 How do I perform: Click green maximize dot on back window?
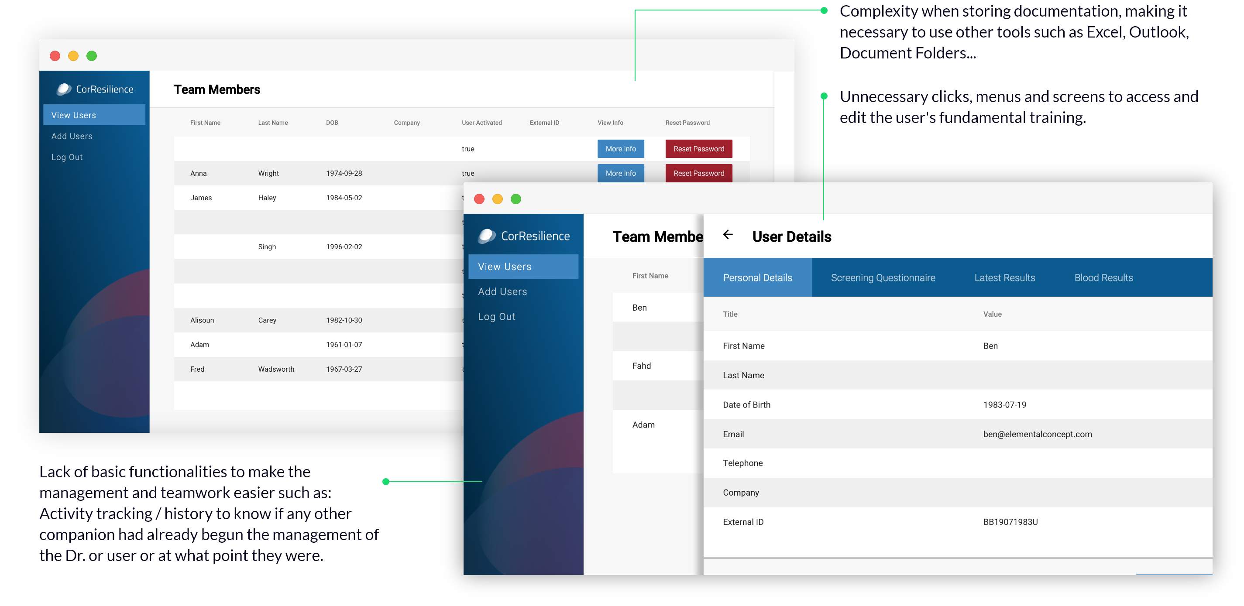pos(92,56)
